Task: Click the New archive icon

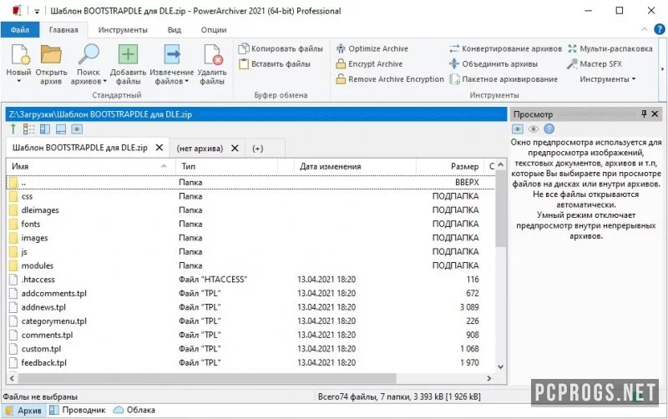Action: (19, 55)
